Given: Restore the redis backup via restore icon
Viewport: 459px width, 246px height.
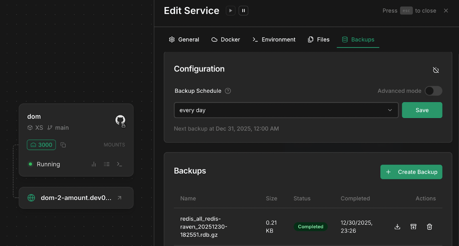Looking at the screenshot, I should tap(413, 227).
